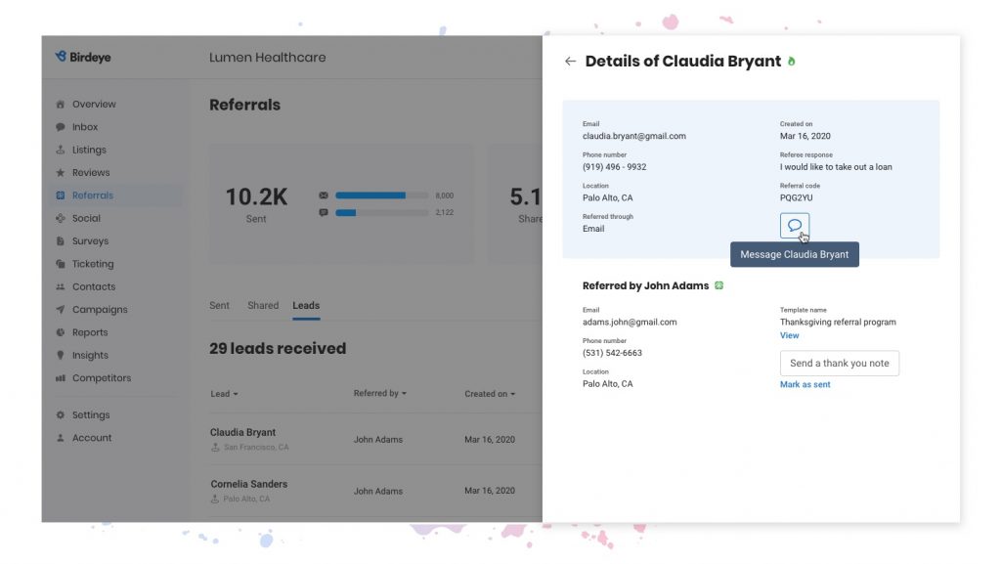Viewport: 1001px width, 564px height.
Task: Click the Referrals sidebar icon
Action: click(x=60, y=195)
